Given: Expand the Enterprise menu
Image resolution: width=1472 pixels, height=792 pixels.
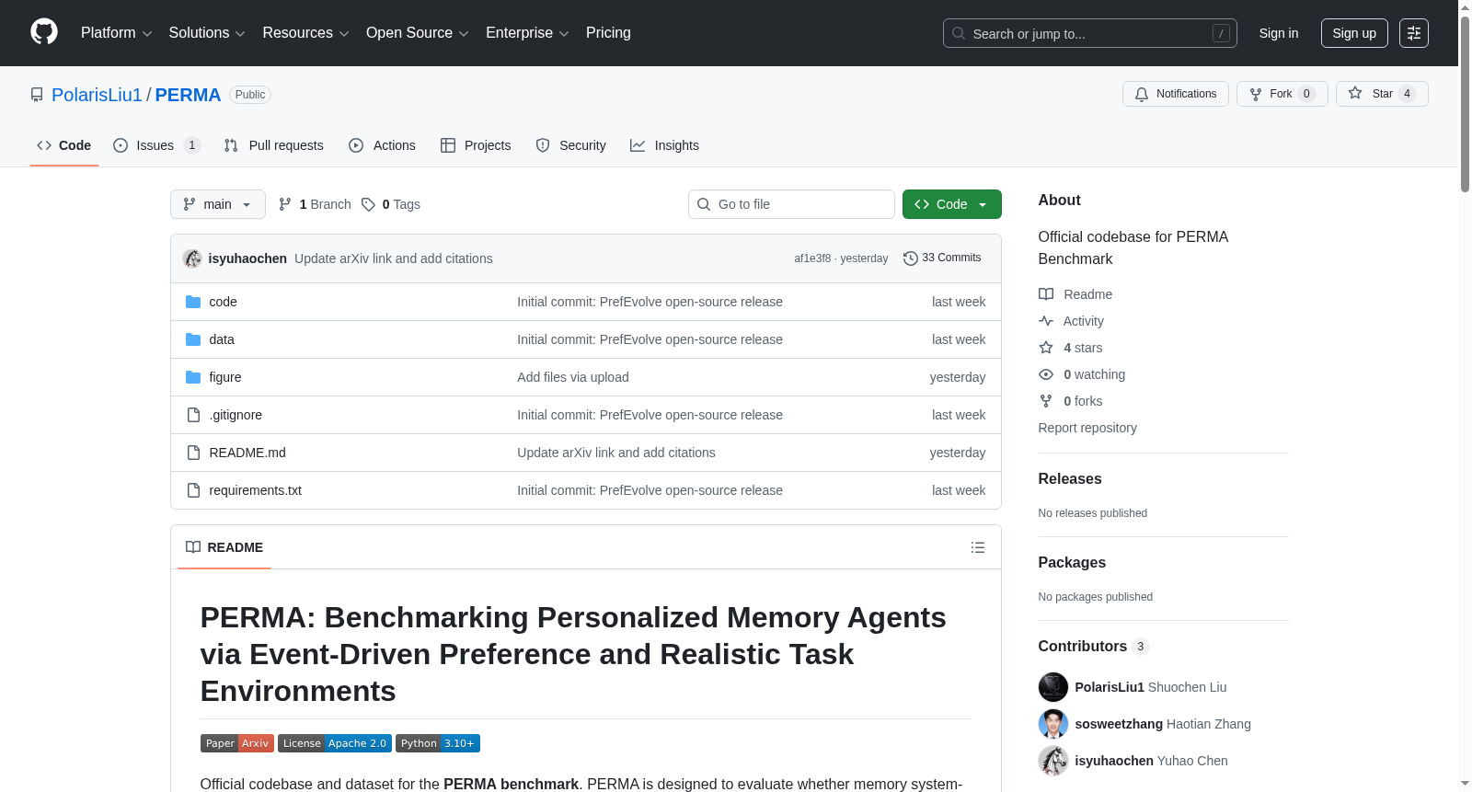Looking at the screenshot, I should (x=527, y=33).
